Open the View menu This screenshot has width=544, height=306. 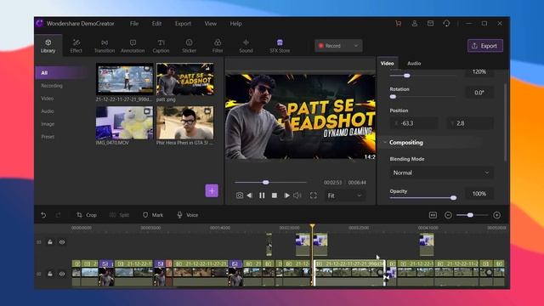click(x=210, y=24)
